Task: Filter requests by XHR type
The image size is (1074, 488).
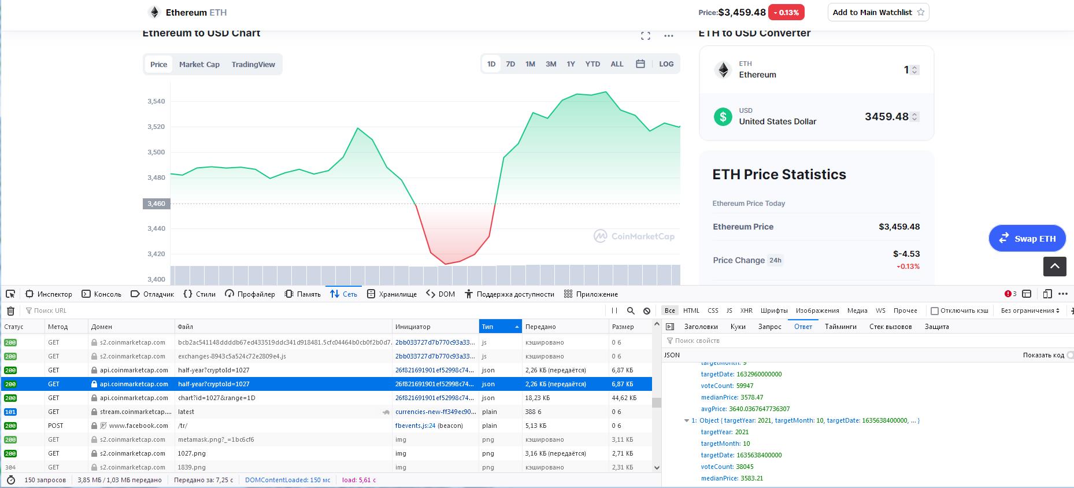Action: [746, 310]
